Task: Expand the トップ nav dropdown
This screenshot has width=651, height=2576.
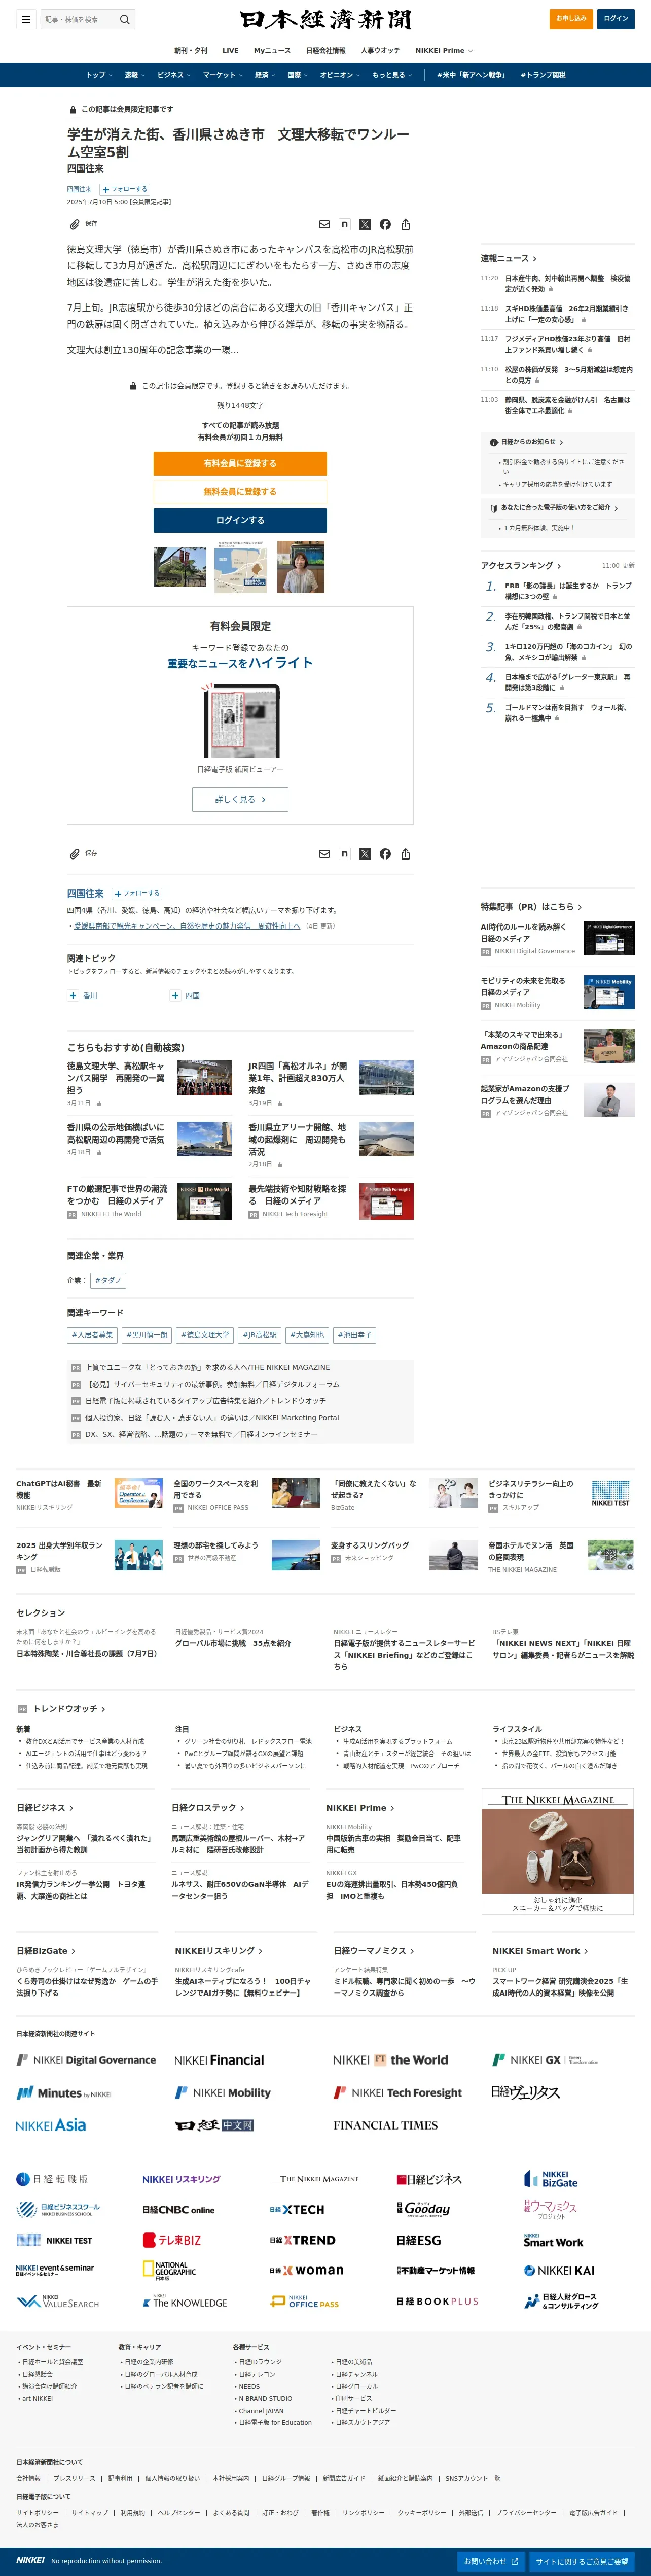Action: (99, 75)
